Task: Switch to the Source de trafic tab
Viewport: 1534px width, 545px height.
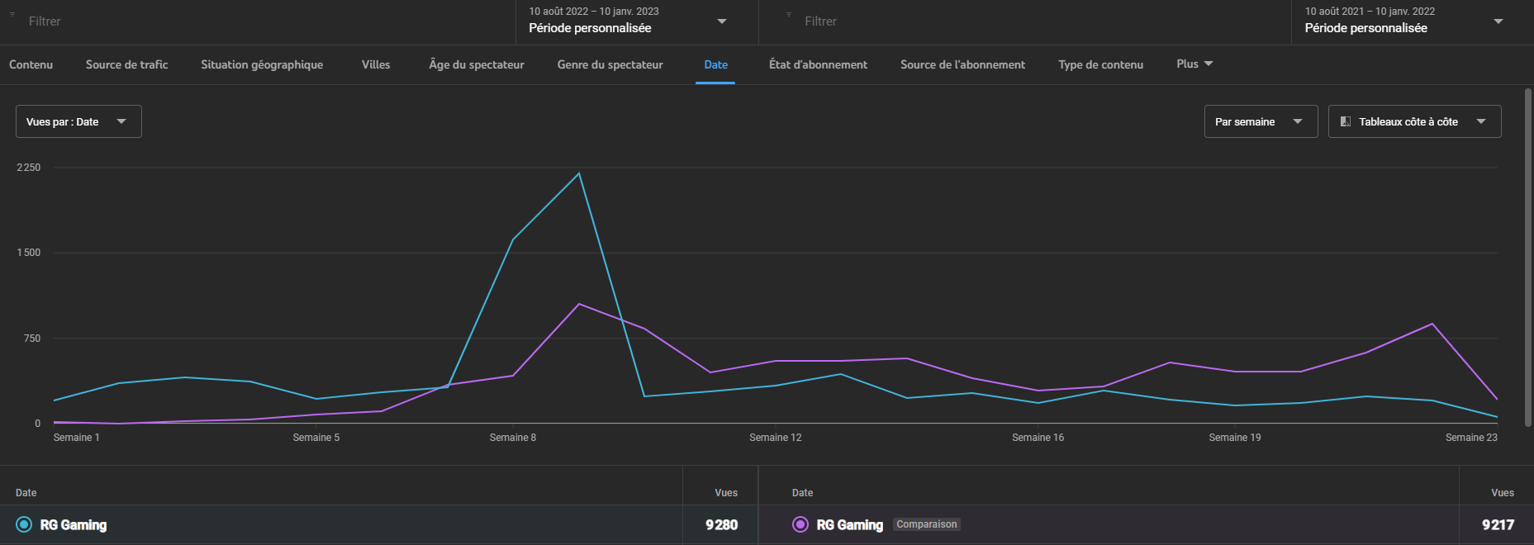Action: tap(126, 64)
